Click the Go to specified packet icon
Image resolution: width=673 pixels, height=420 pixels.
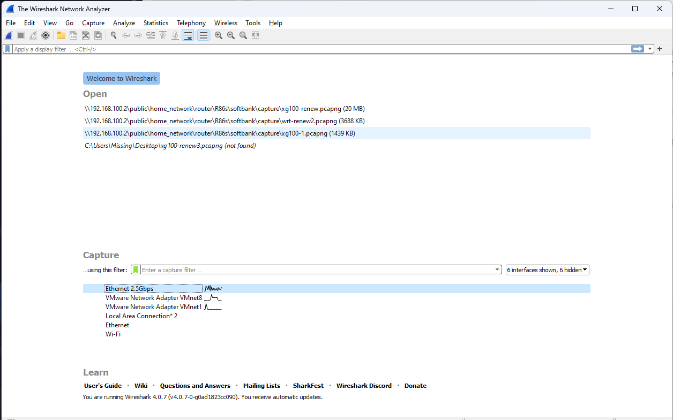pos(151,35)
